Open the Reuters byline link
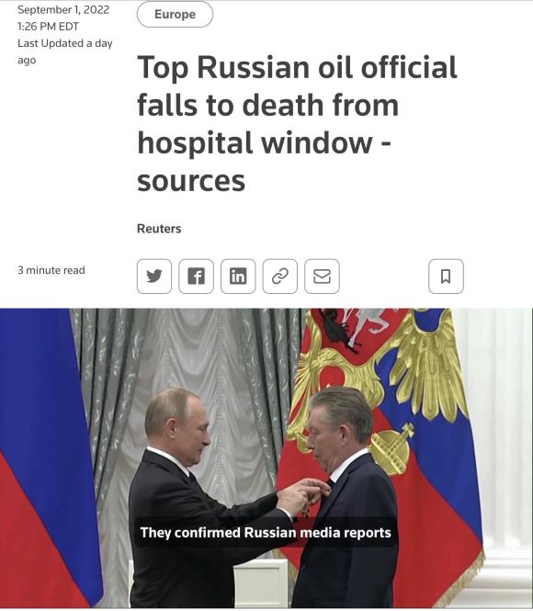Viewport: 533px width, 611px height. point(159,229)
